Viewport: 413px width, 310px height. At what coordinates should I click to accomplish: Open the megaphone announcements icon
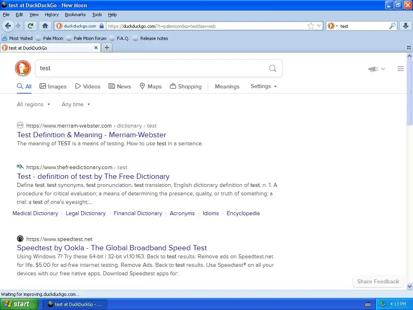pyautogui.click(x=373, y=69)
